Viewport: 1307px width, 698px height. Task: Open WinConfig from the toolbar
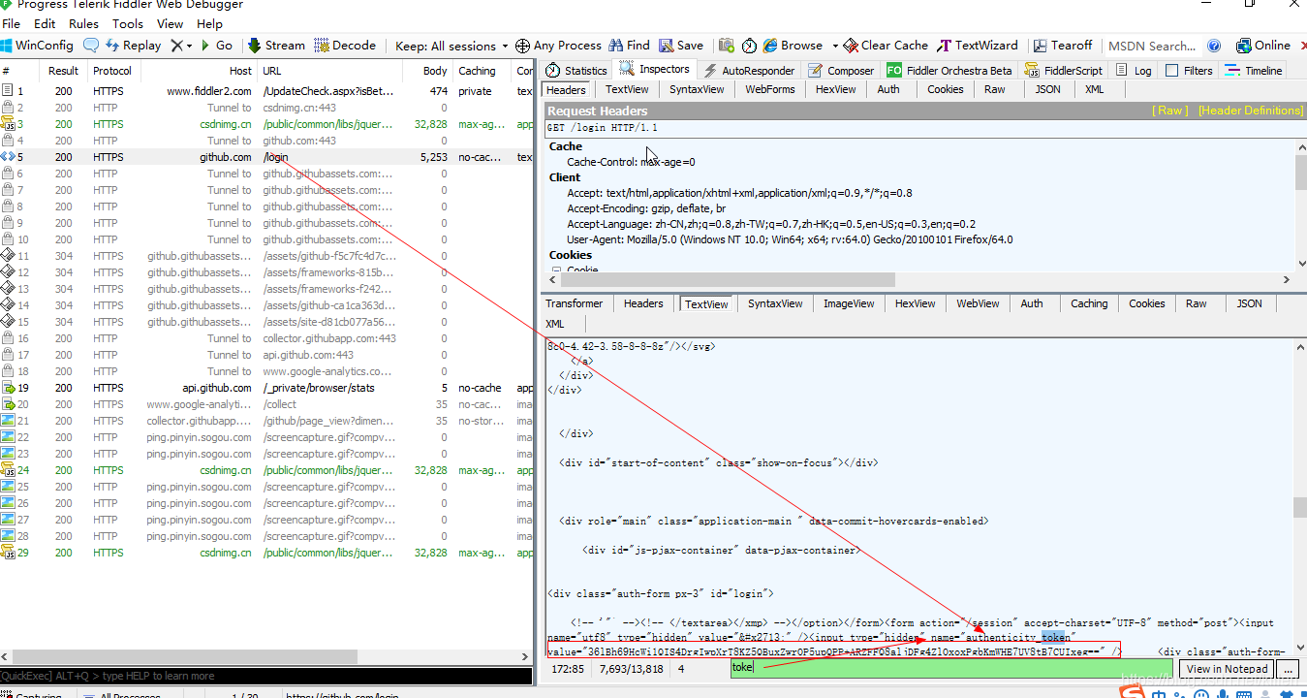37,46
